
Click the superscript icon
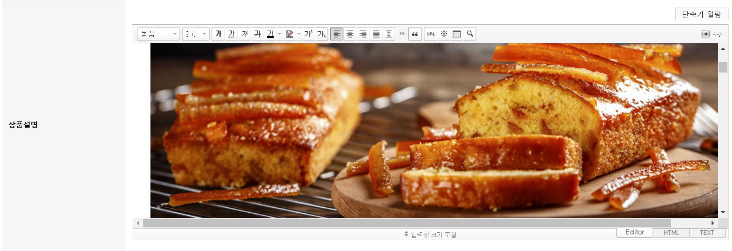click(309, 34)
